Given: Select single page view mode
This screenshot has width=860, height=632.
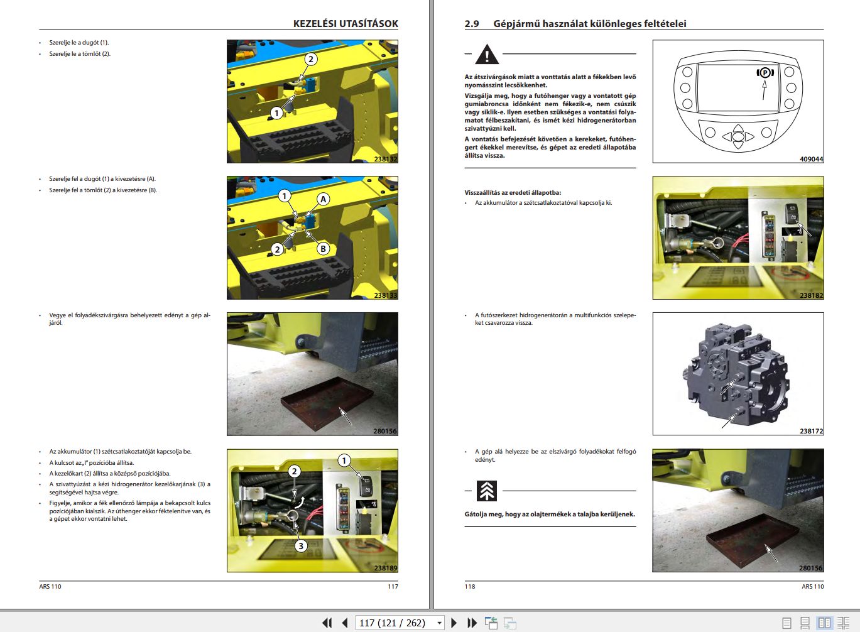Looking at the screenshot, I should pos(787,623).
